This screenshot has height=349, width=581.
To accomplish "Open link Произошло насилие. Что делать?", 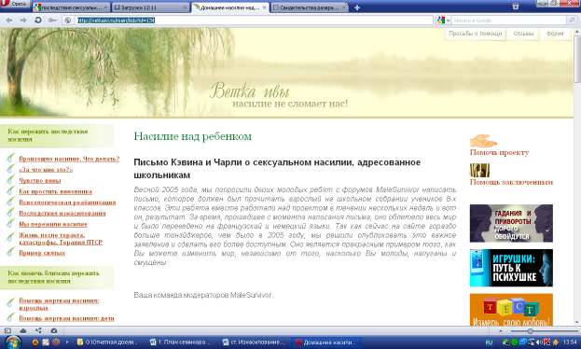I will pos(69,159).
